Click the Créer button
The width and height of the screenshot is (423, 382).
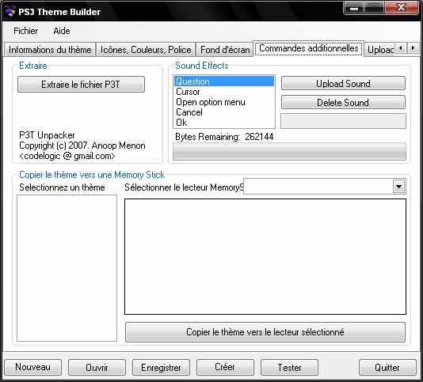tap(225, 367)
